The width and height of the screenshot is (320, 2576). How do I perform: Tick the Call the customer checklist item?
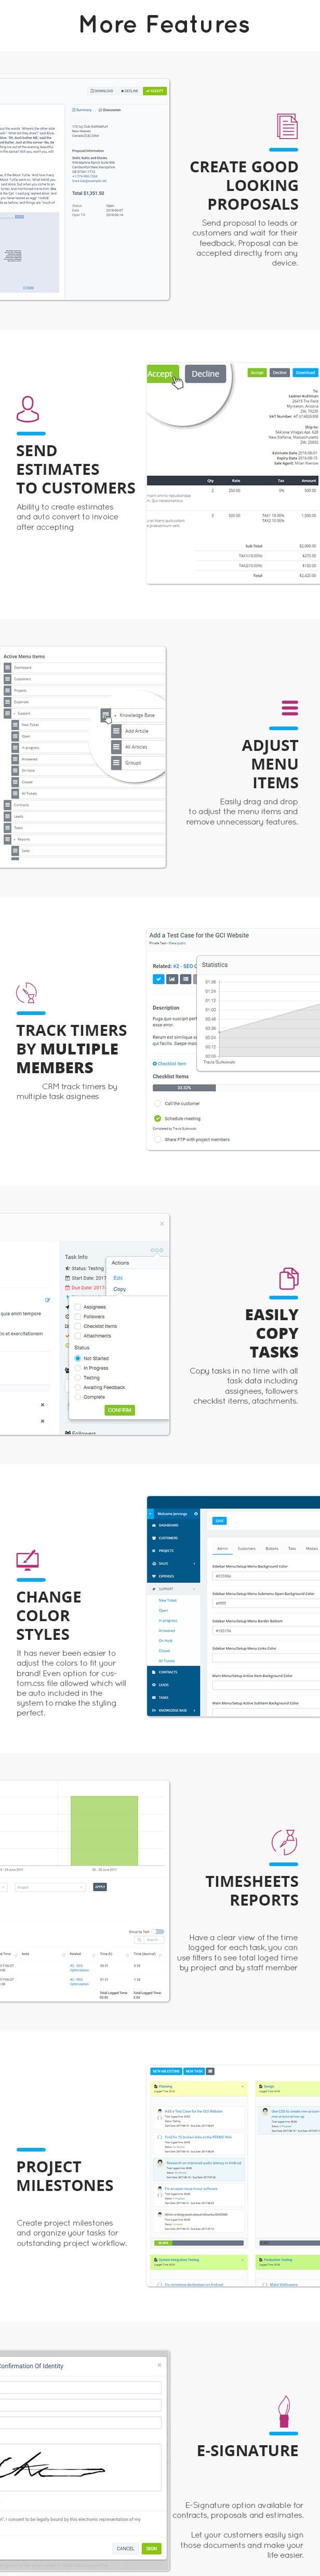click(x=157, y=1103)
